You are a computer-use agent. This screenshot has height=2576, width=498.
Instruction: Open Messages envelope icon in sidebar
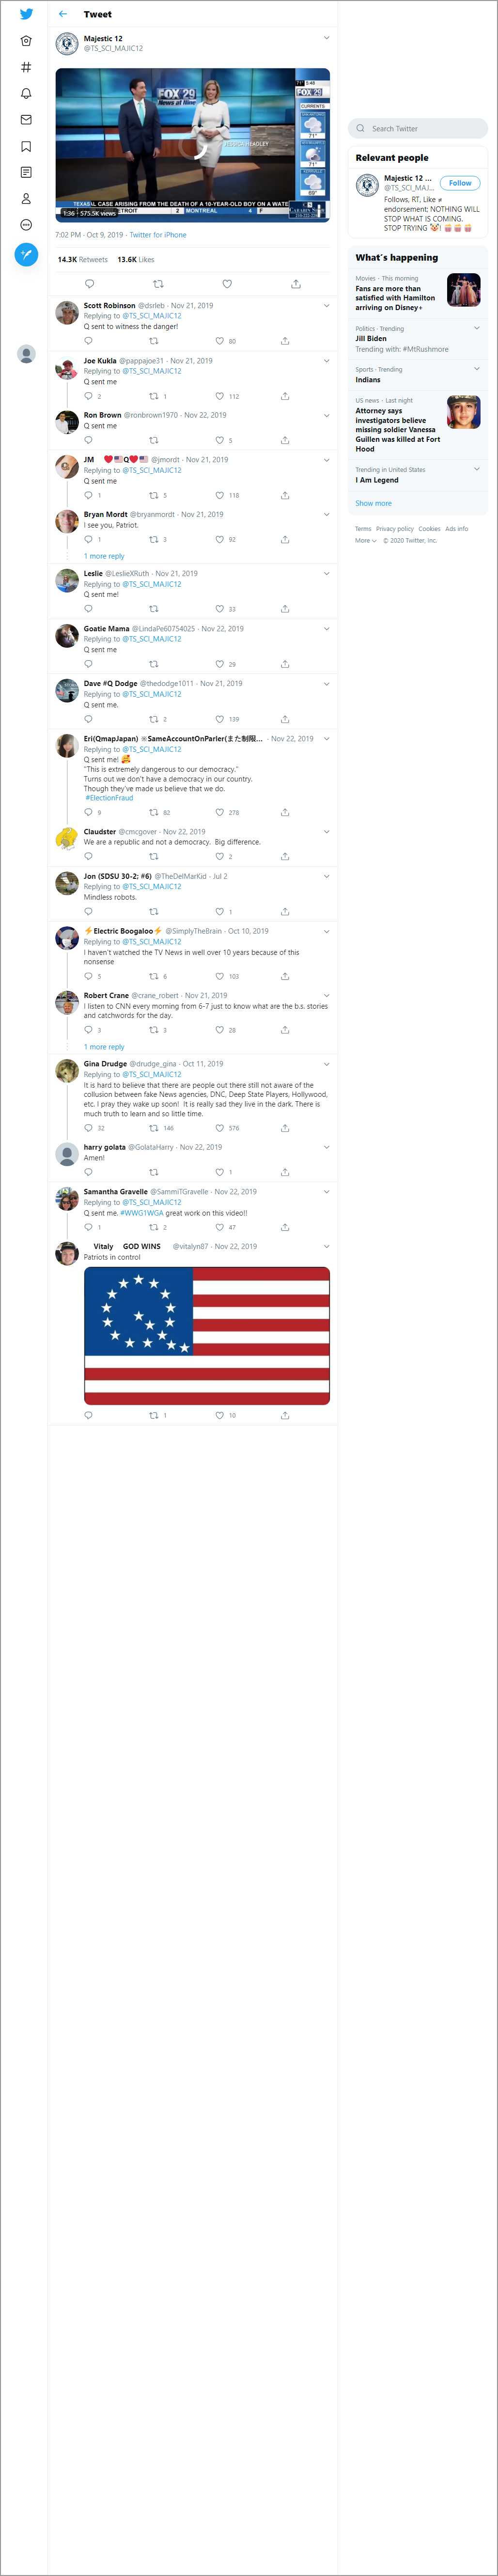(26, 120)
